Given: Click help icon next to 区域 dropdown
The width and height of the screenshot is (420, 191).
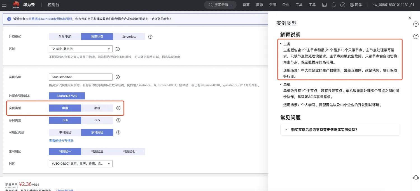Looking at the screenshot, I should click(118, 49).
